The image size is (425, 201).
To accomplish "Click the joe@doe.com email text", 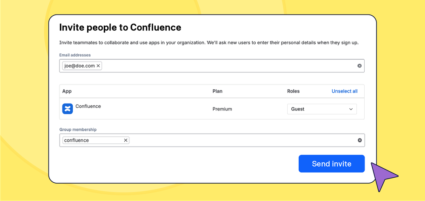I will [x=80, y=66].
